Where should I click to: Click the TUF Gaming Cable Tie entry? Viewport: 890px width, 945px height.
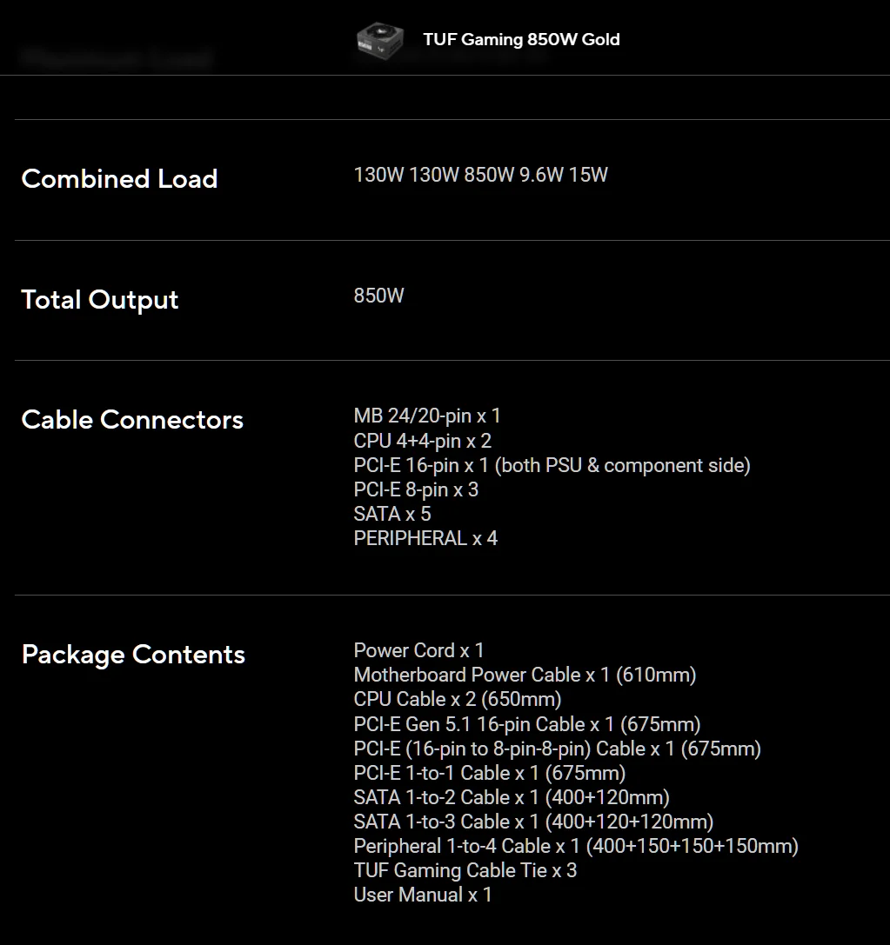pos(465,869)
